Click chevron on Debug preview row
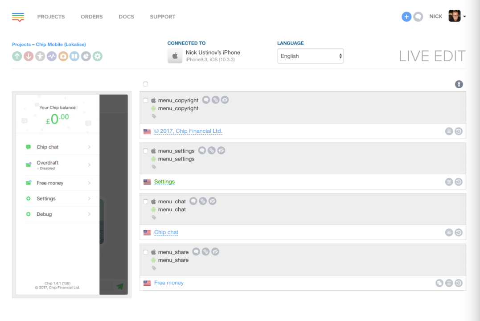This screenshot has height=321, width=480. (89, 214)
